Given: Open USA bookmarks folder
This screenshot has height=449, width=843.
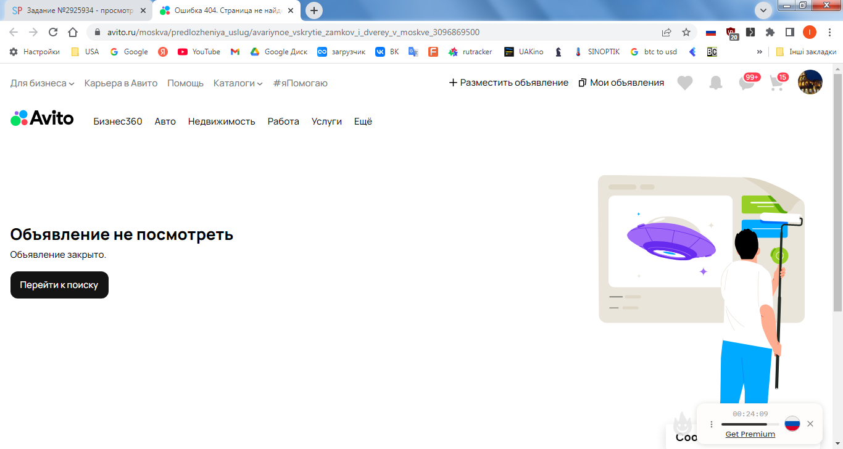Looking at the screenshot, I should click(85, 52).
